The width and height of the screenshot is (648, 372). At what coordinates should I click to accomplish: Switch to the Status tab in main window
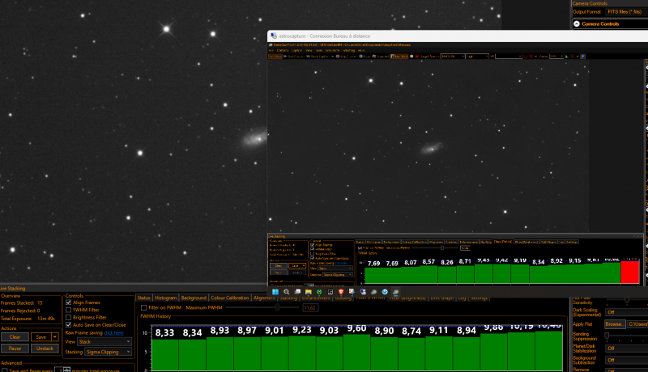pyautogui.click(x=144, y=298)
